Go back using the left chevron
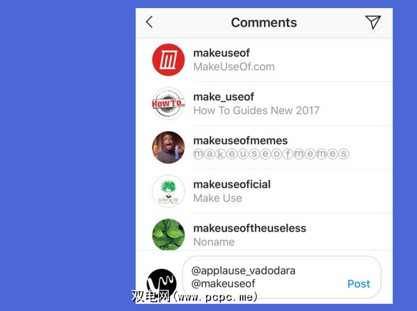This screenshot has width=417, height=311. coord(149,22)
